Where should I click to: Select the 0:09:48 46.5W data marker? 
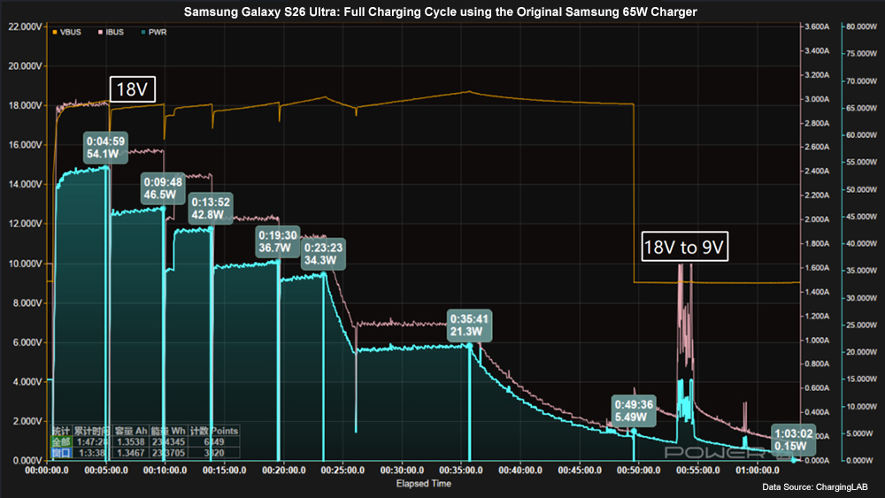pyautogui.click(x=164, y=188)
